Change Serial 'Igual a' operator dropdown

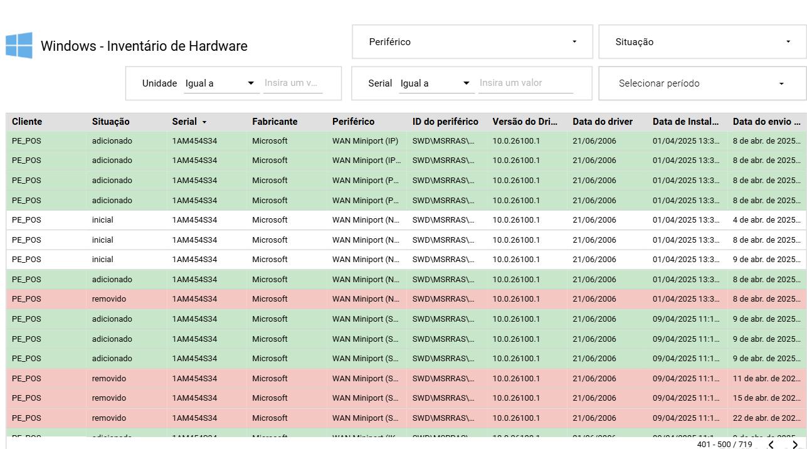coord(436,83)
